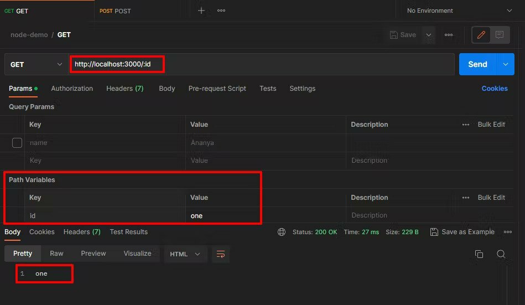525x305 pixels.
Task: Select Visualize response view
Action: click(x=137, y=254)
